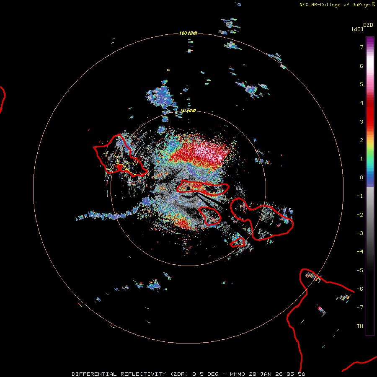Click the 1 value on the color scale
Viewport: 377px width, 377px height.
pyautogui.click(x=362, y=159)
